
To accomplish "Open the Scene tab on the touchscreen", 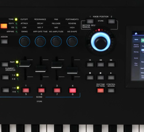I will (x=136, y=58).
